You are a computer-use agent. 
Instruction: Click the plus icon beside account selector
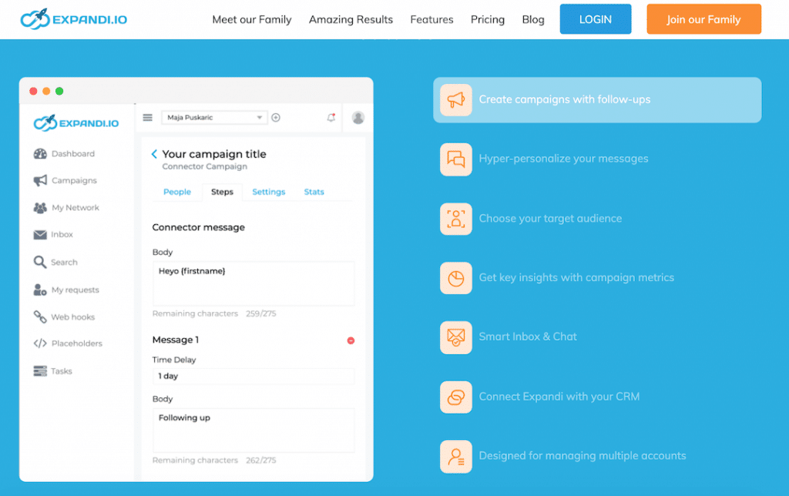click(276, 118)
